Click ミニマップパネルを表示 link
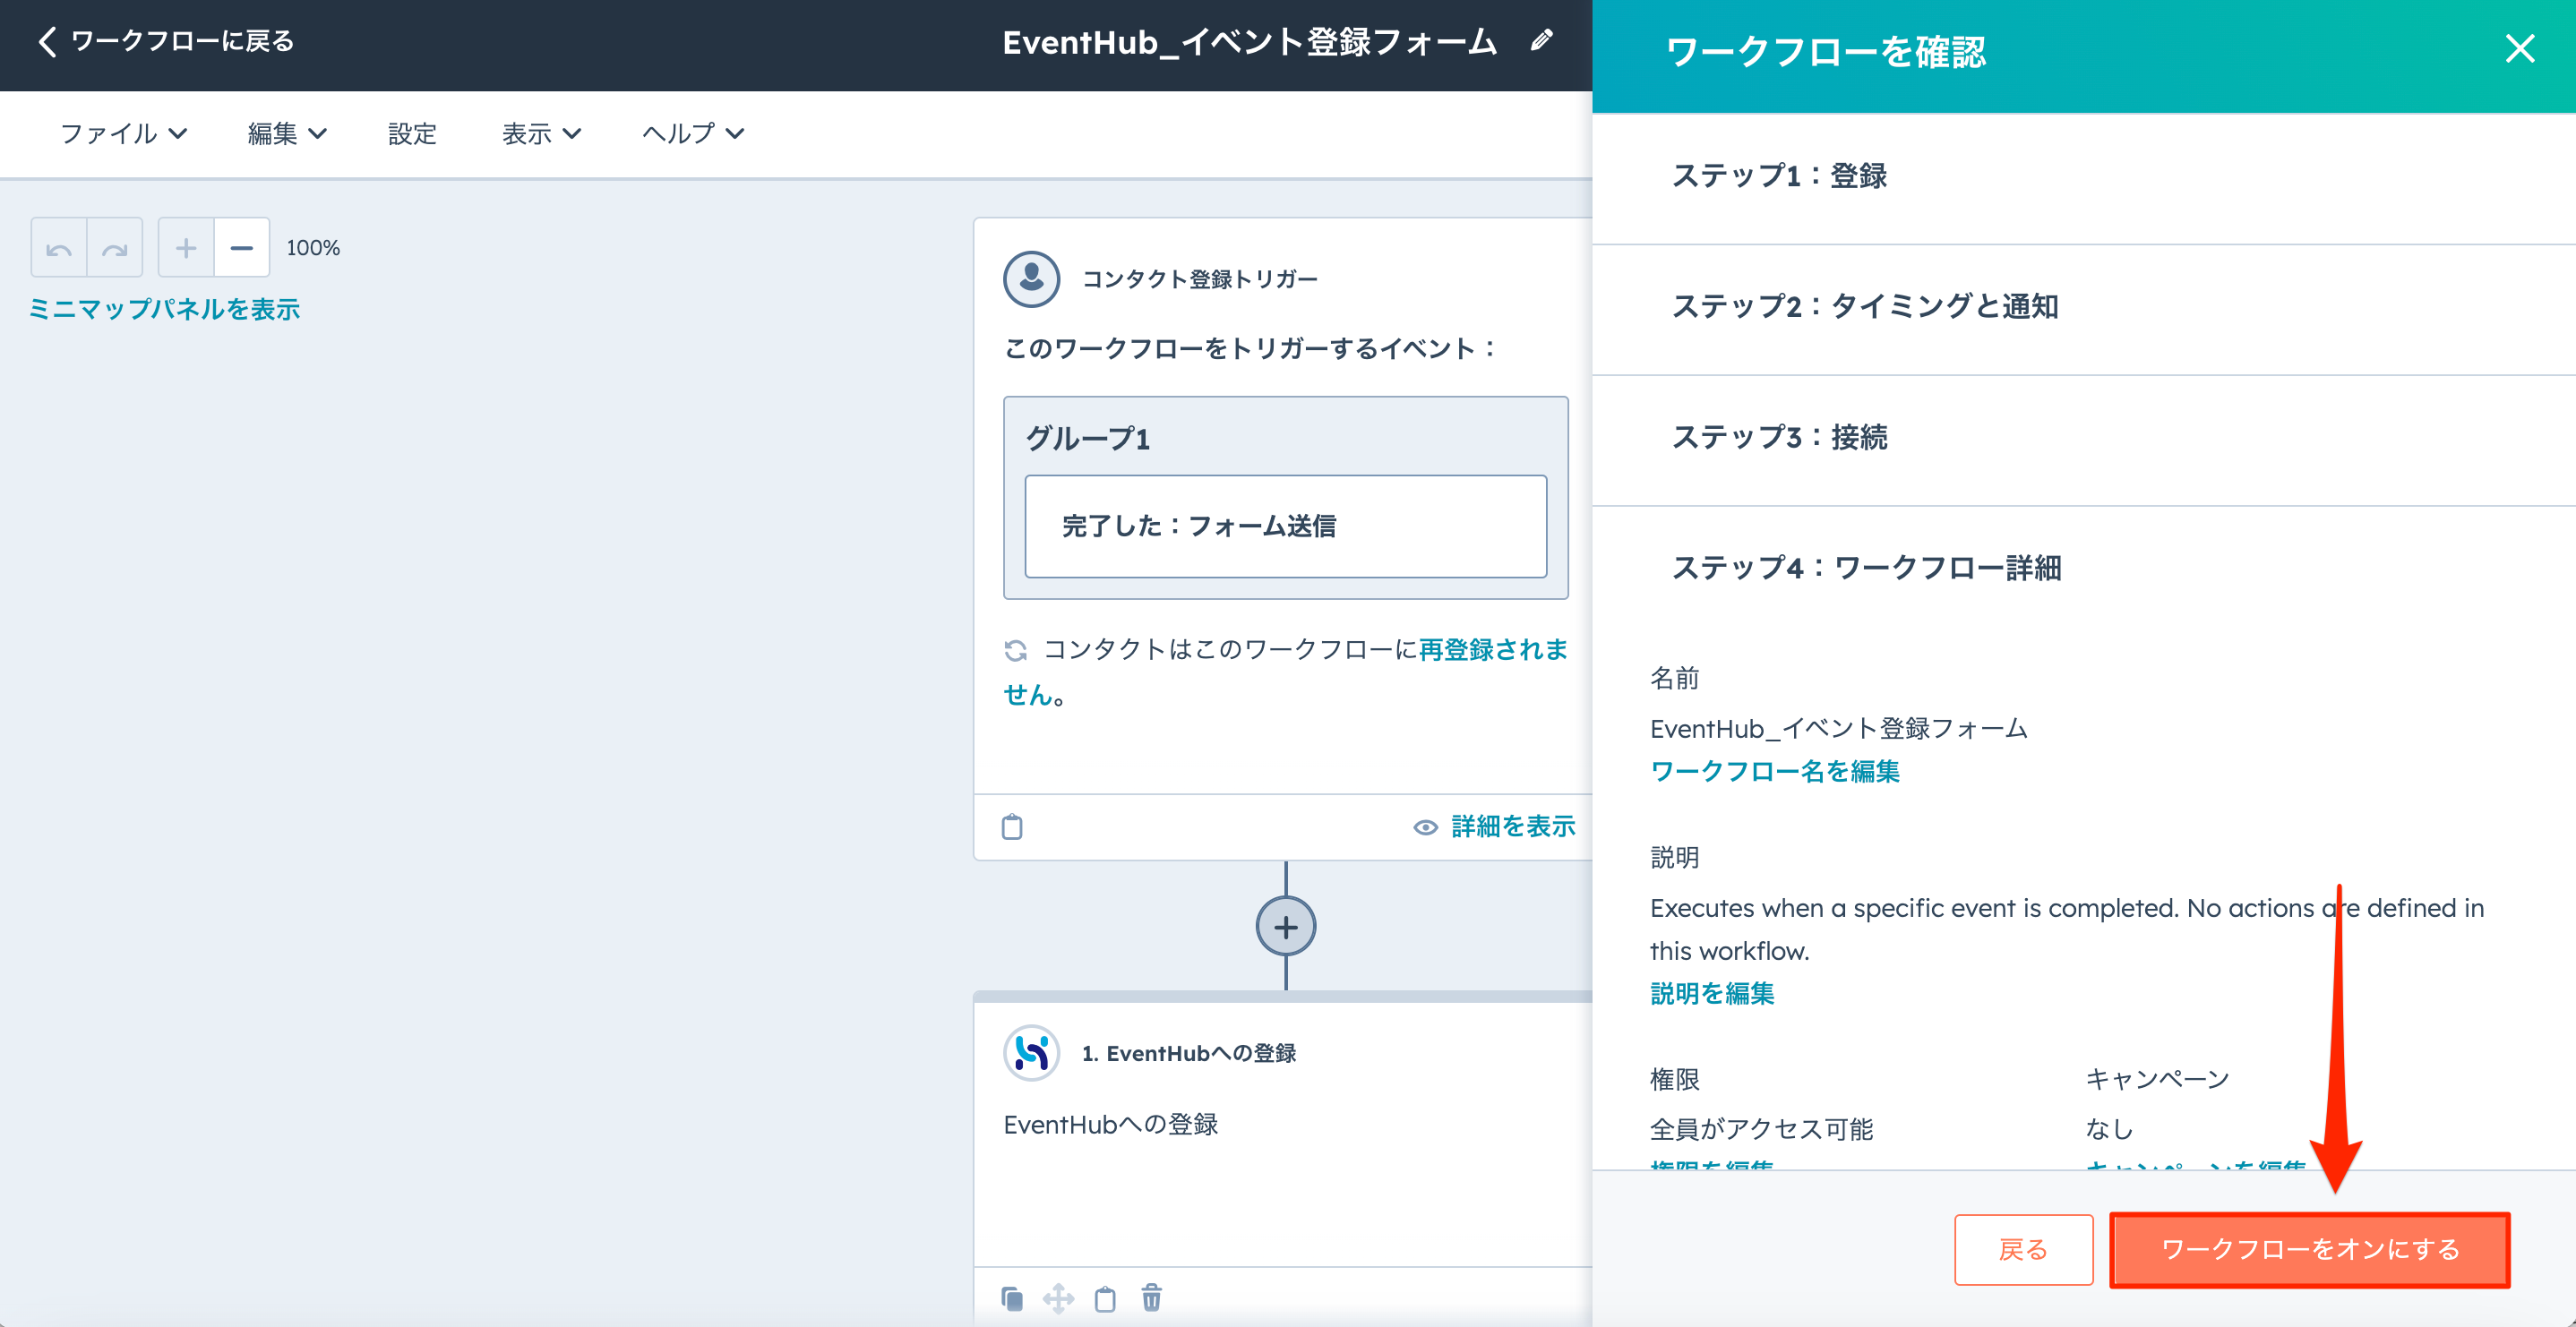 [x=164, y=309]
